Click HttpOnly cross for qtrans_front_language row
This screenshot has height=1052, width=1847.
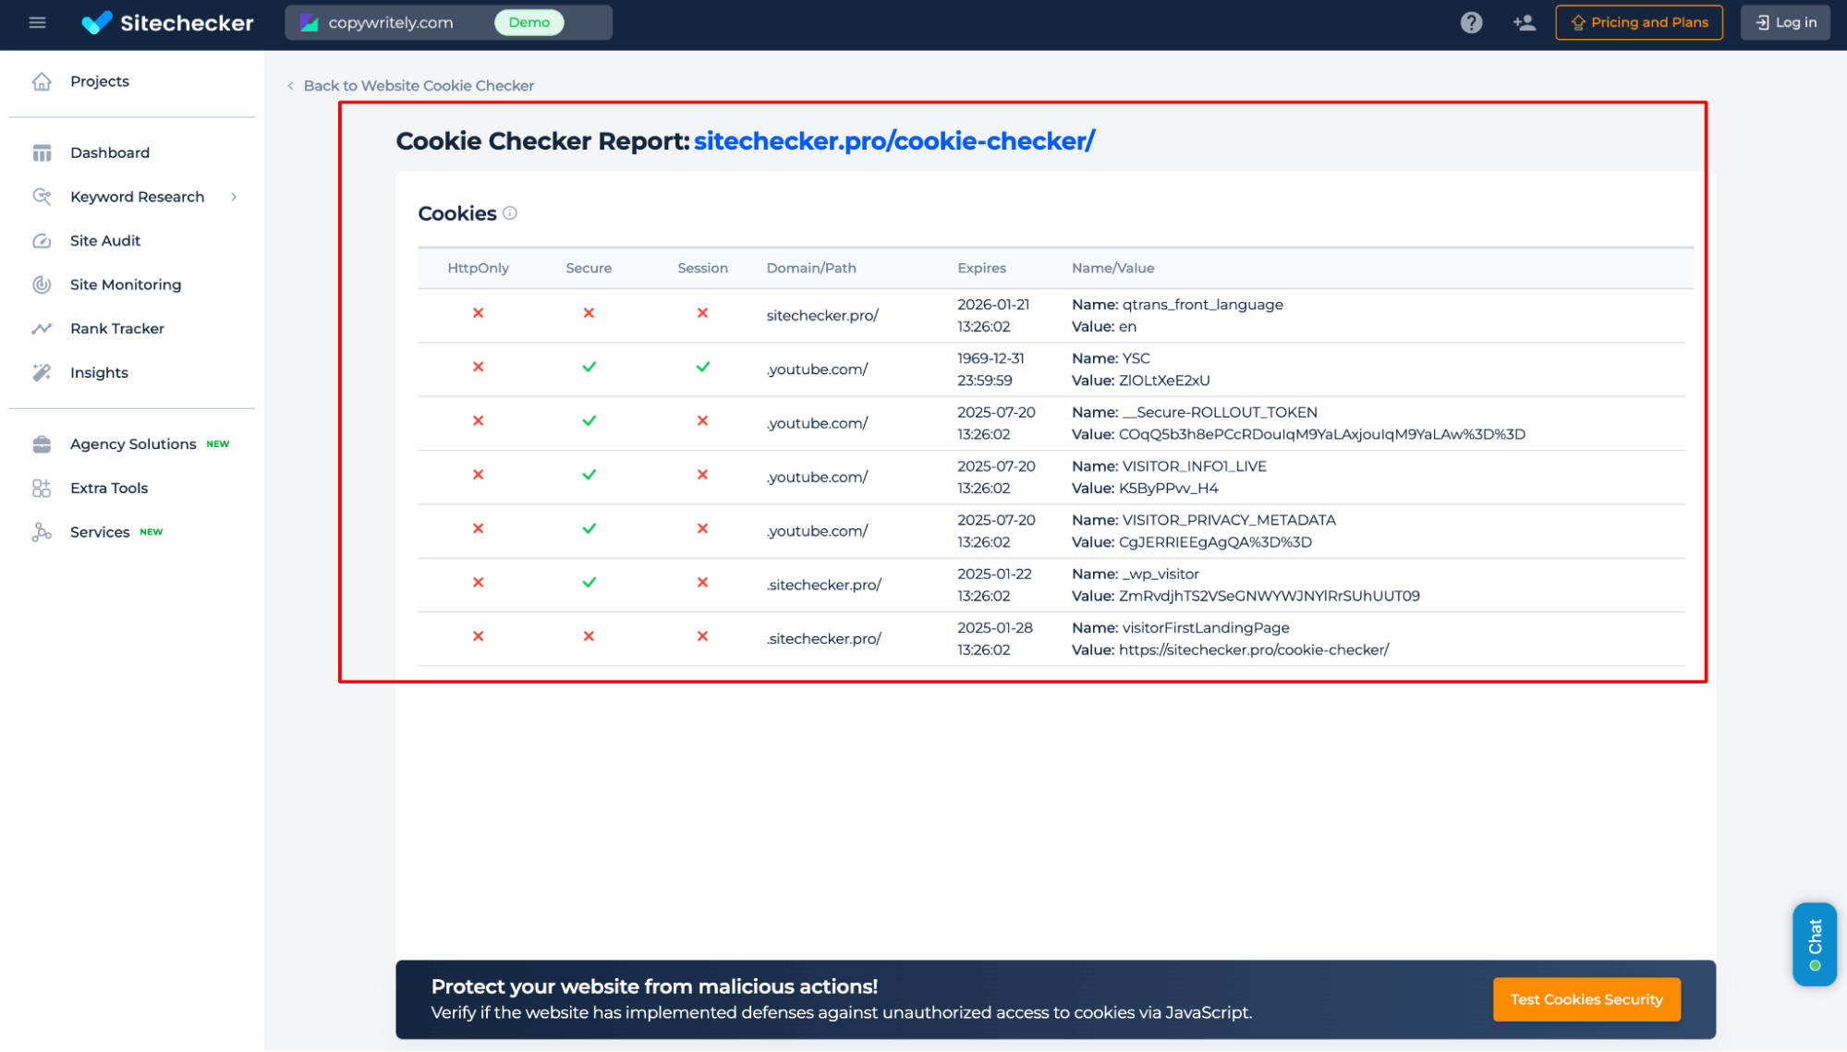coord(478,313)
